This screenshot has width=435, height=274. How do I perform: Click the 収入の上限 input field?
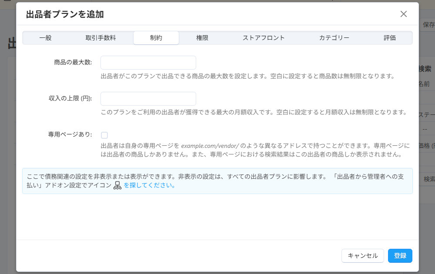pyautogui.click(x=148, y=98)
